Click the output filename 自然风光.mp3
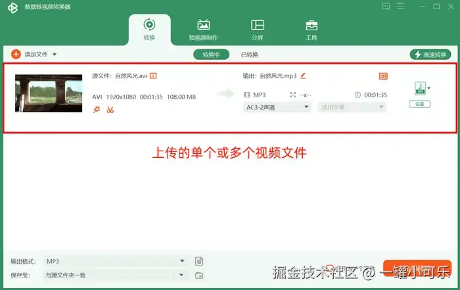Viewport: 460px width, 290px height. coord(279,76)
